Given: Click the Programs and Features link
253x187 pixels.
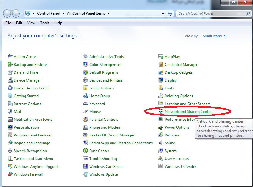Looking at the screenshot, I should 33,135.
